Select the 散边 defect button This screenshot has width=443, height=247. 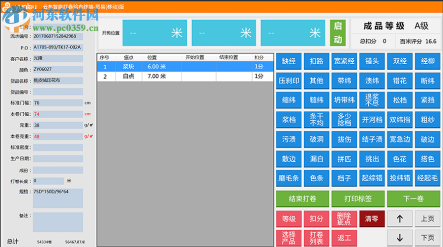coord(289,159)
